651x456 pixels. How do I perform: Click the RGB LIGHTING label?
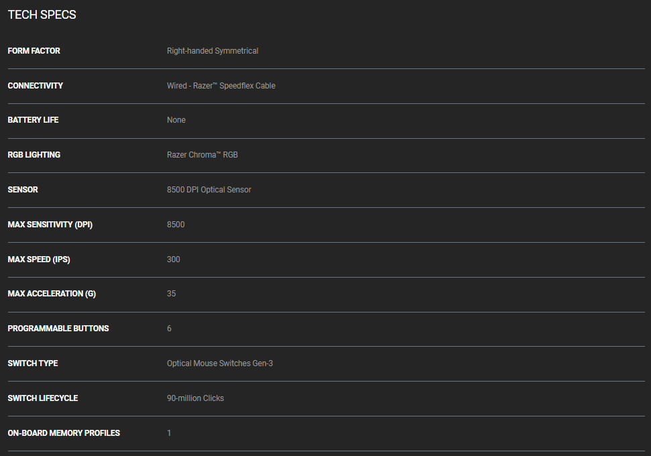(34, 155)
